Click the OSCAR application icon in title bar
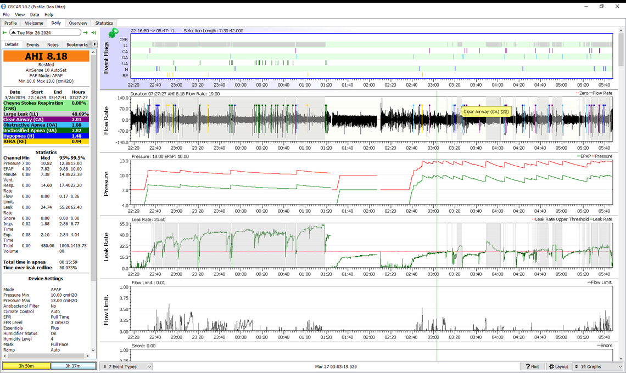 4,7
